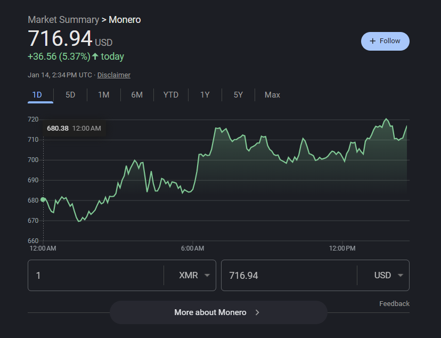Viewport: 441px width, 338px height.
Task: Show the 5Y chart range
Action: 238,95
